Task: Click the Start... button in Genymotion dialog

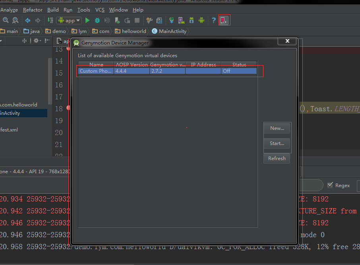Action: tap(277, 143)
